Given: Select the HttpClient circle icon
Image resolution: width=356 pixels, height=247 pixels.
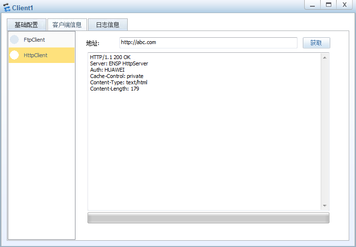Looking at the screenshot, I should [x=15, y=55].
